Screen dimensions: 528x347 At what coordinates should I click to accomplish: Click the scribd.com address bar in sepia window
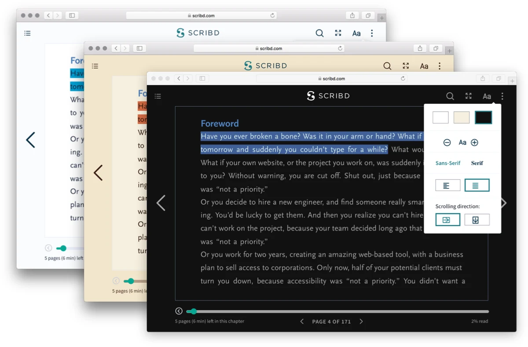tap(269, 48)
